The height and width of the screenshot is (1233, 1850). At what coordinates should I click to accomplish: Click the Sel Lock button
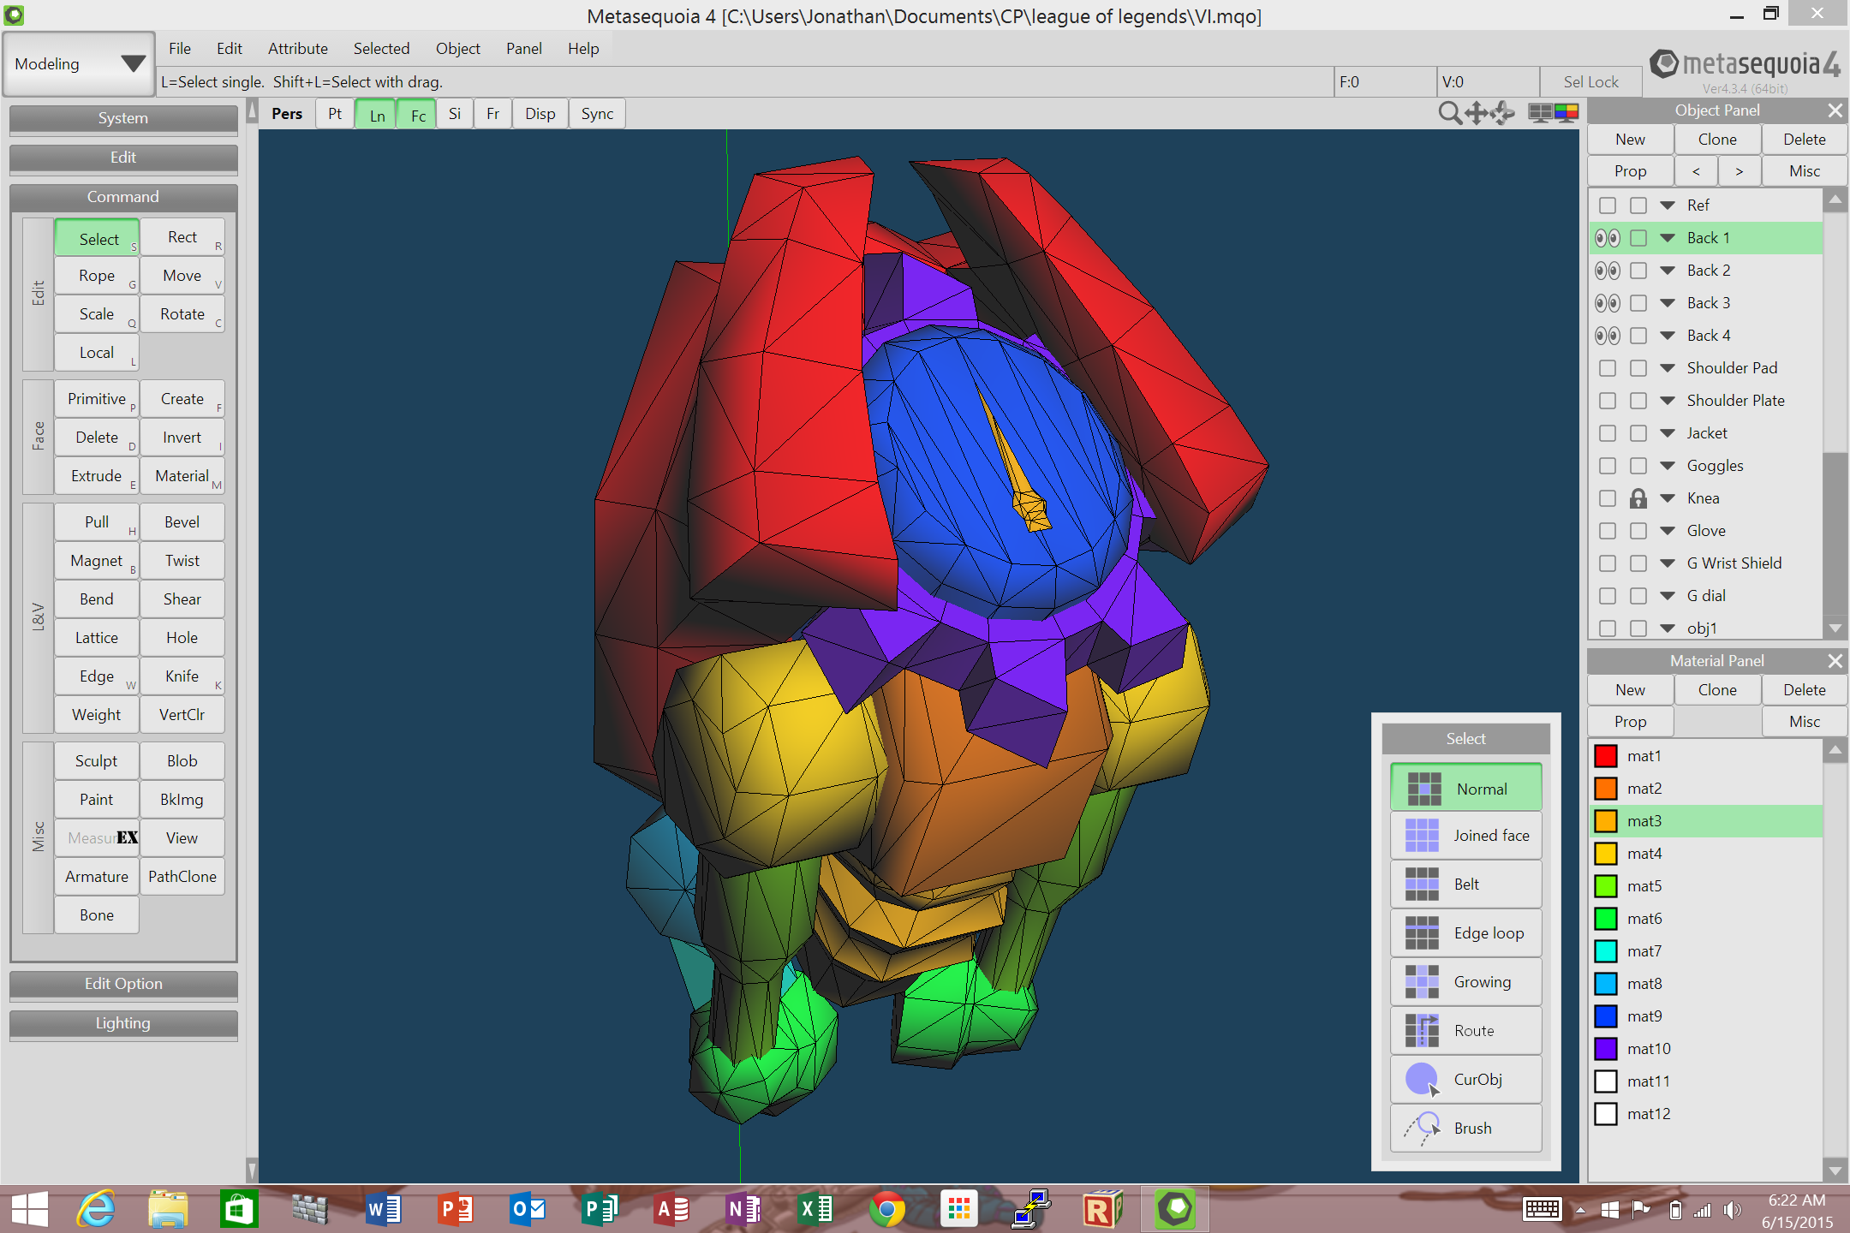point(1590,82)
